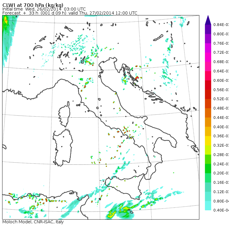Click the 0.84E-03 colorbar label
The height and width of the screenshot is (226, 229).
221,24
